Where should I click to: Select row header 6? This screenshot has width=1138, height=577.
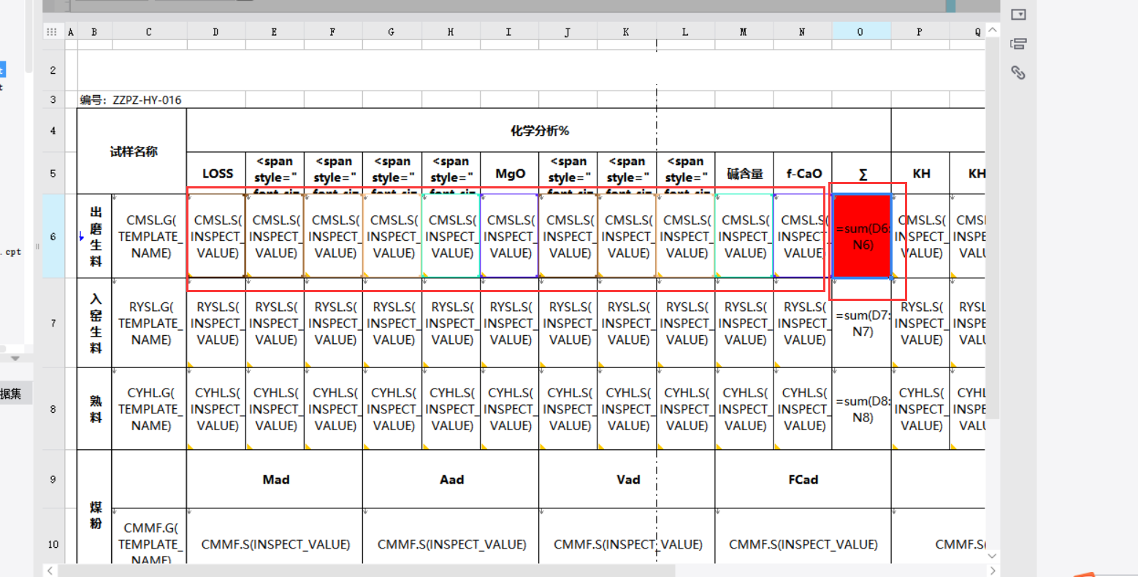(x=53, y=236)
